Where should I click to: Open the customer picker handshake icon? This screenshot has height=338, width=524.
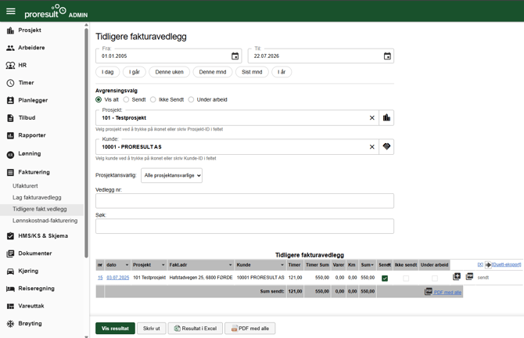tap(386, 146)
